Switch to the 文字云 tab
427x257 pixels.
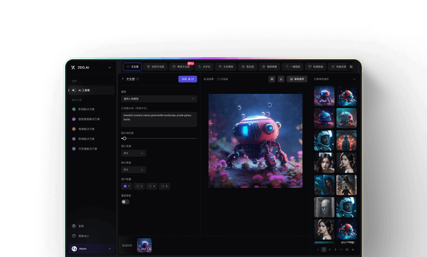205,66
